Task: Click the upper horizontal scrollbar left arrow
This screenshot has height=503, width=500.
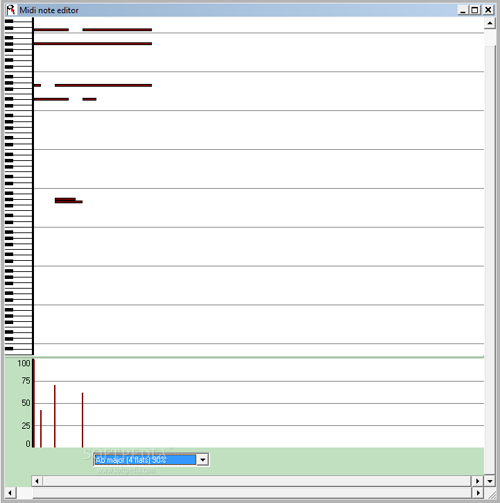Action: [x=37, y=481]
